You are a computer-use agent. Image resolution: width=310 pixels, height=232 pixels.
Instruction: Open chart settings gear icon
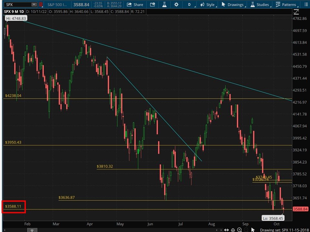tap(176, 5)
